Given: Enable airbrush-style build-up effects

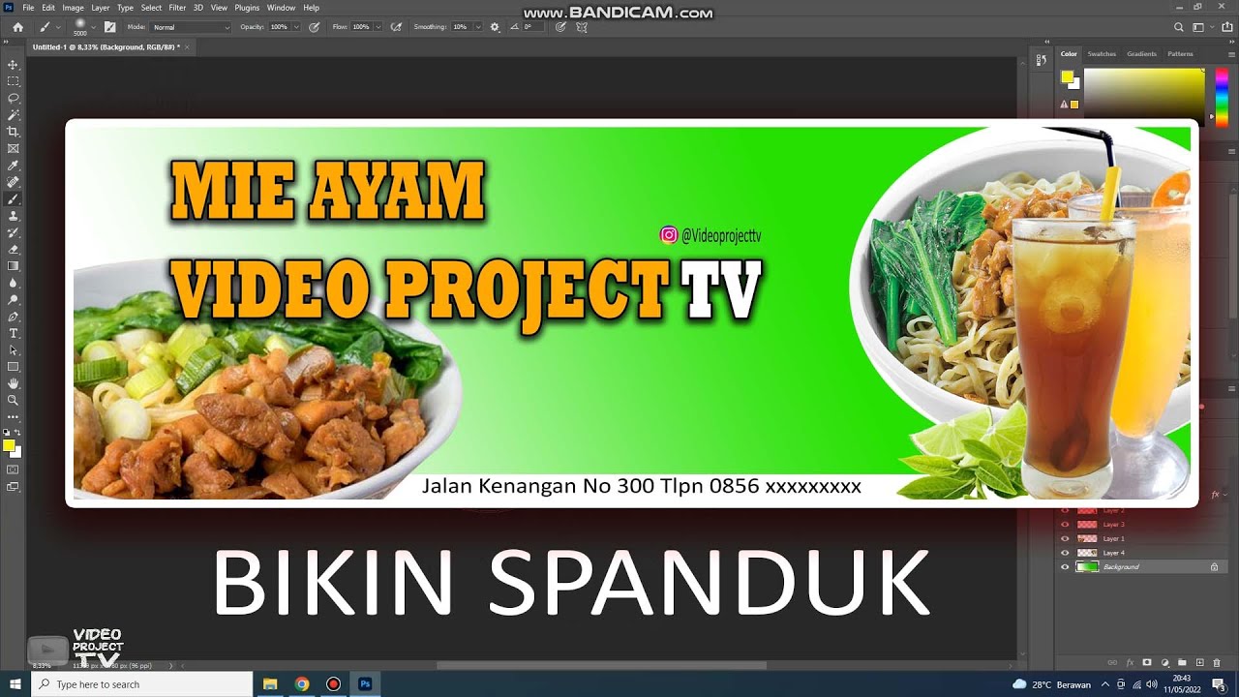Looking at the screenshot, I should tap(396, 27).
